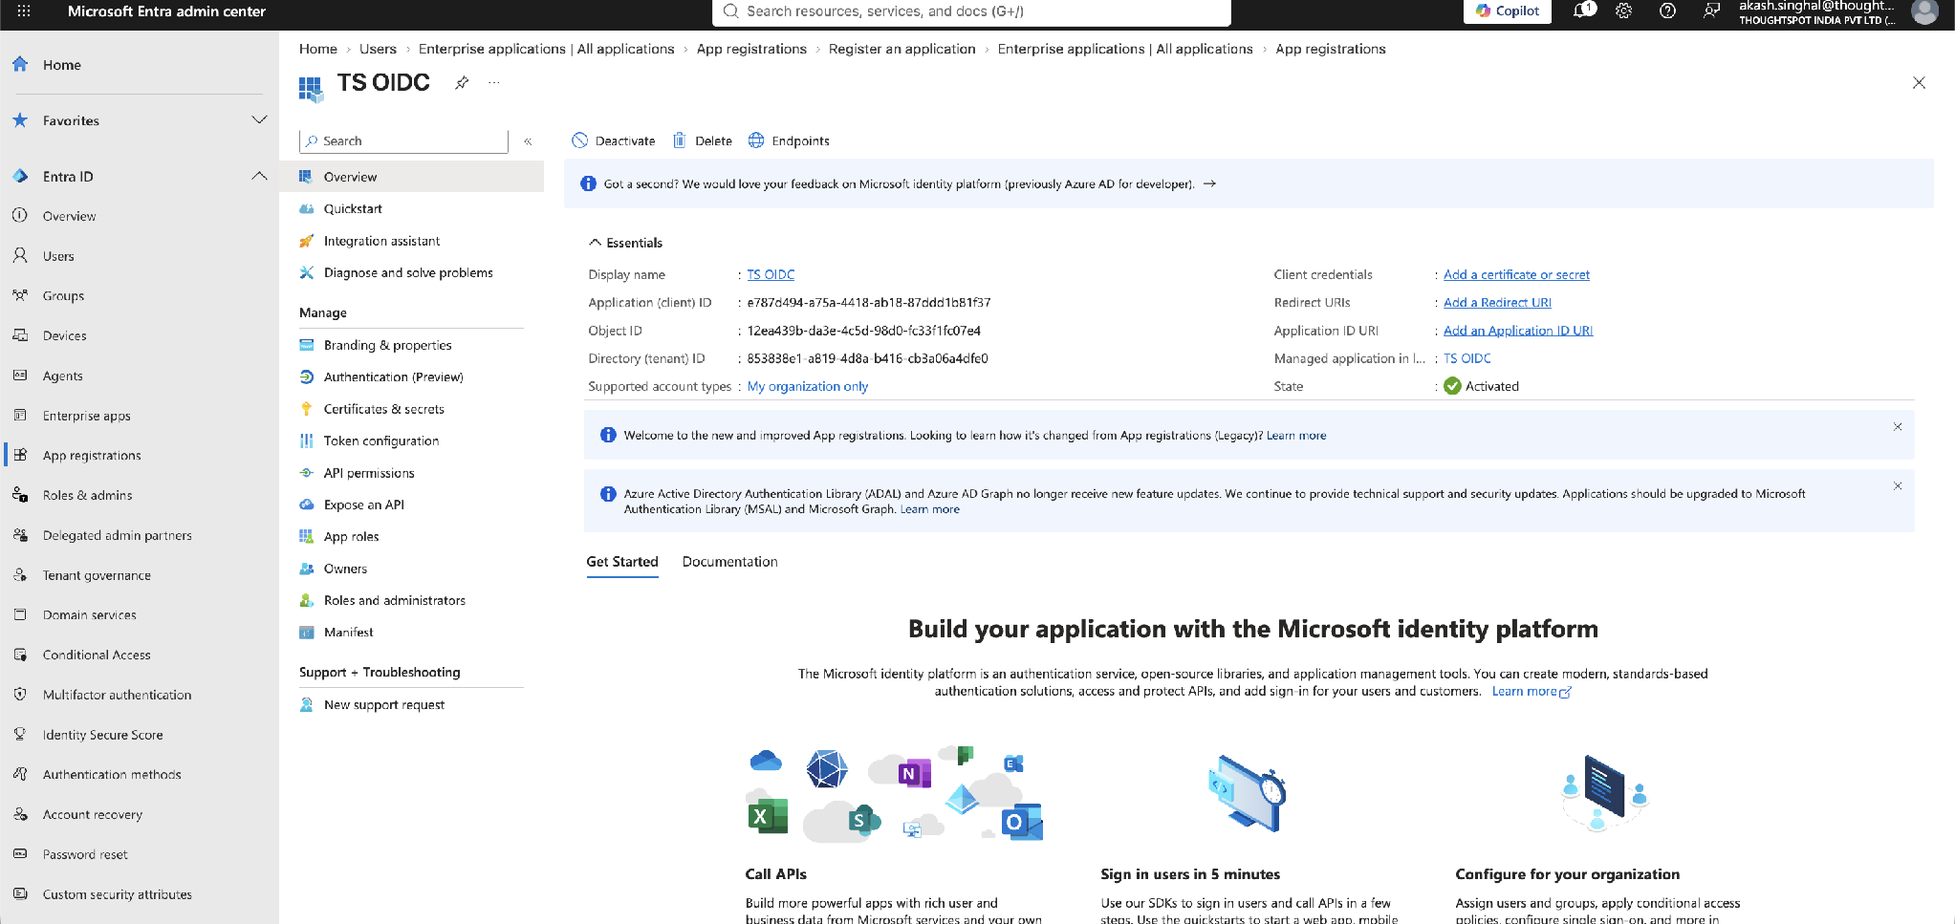Open the Copilot button

tap(1507, 11)
